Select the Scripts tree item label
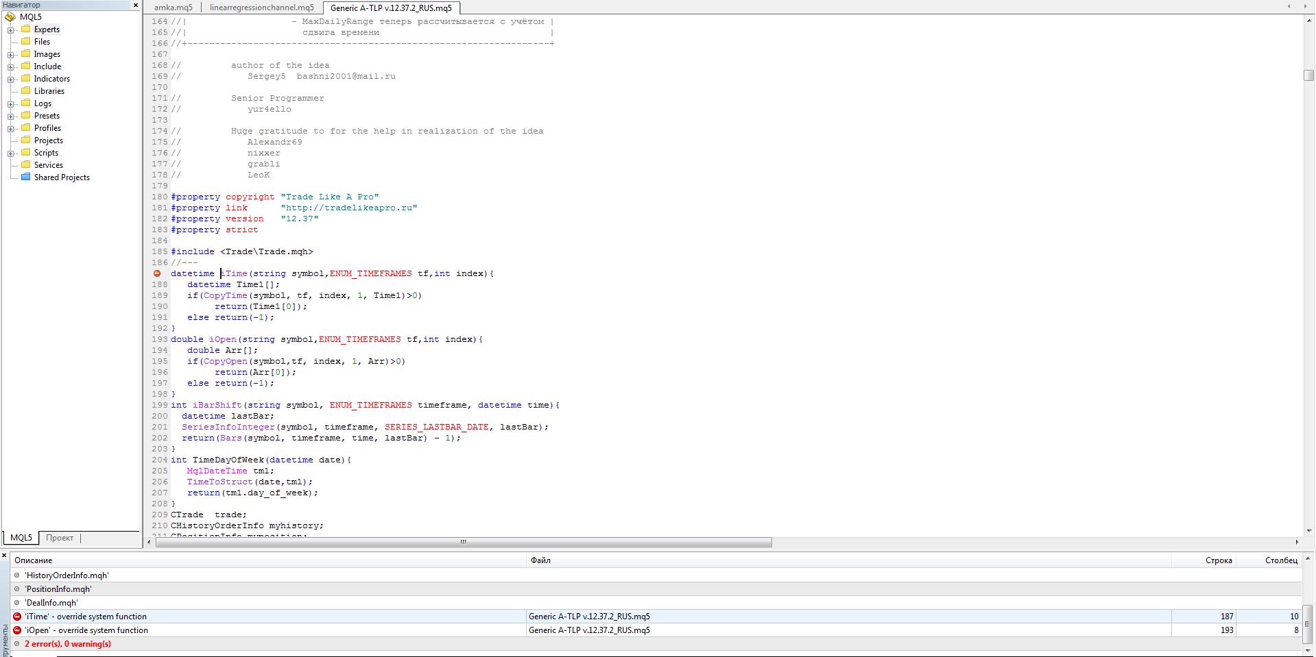1316x657 pixels. click(x=46, y=153)
